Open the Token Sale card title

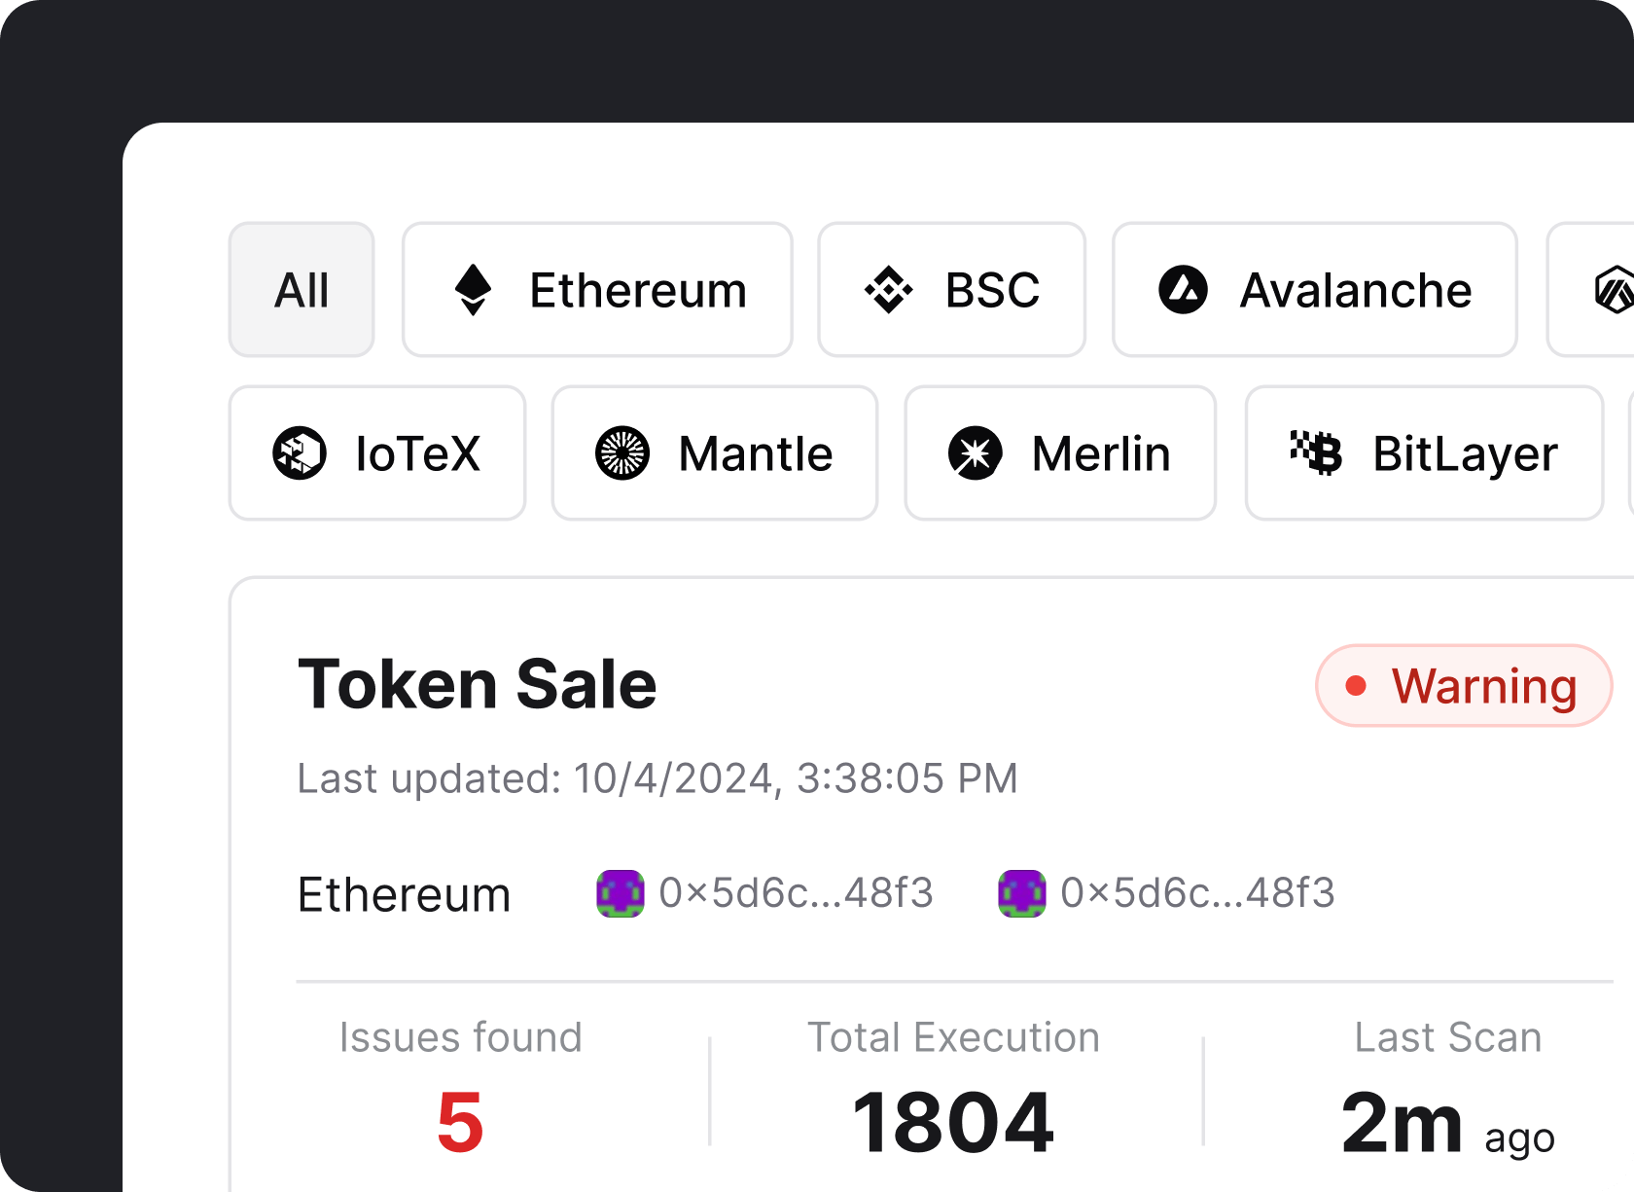(479, 682)
